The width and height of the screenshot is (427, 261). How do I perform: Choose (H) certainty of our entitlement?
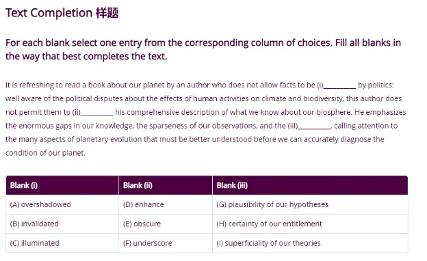point(270,223)
